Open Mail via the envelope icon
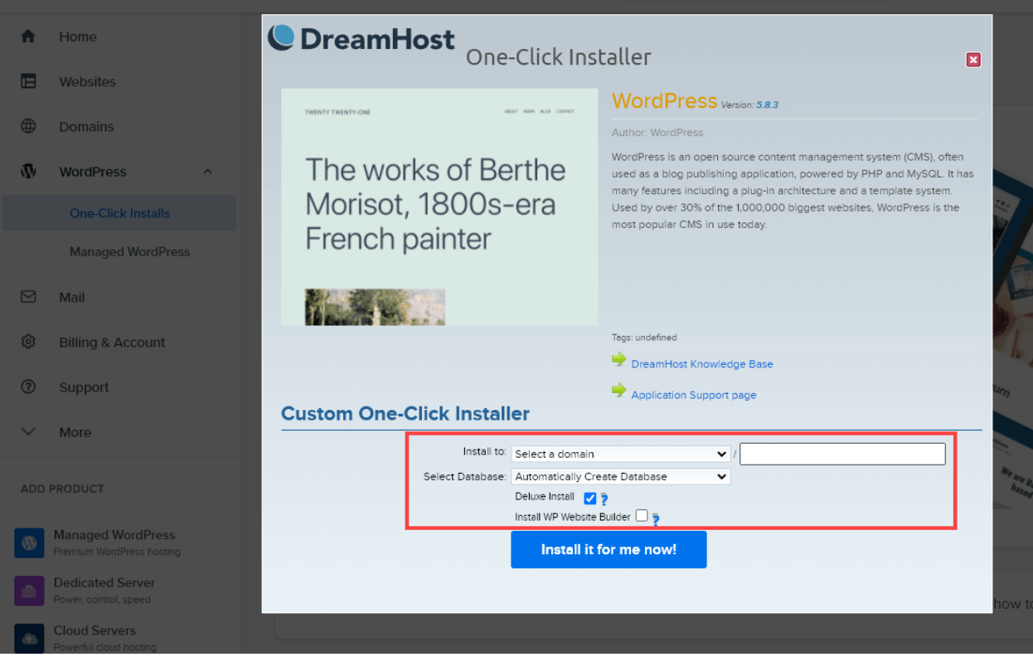This screenshot has width=1033, height=657. point(28,297)
